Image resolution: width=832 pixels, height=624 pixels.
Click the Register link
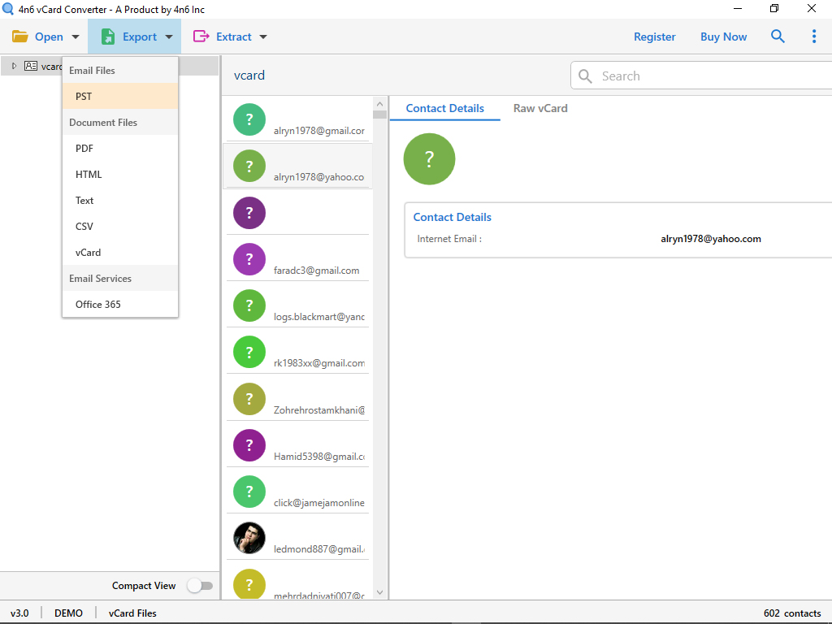(x=654, y=37)
